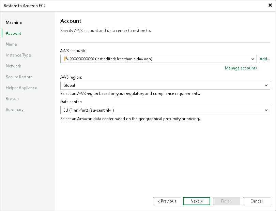
Task: Click the AWS region label
Action: point(71,77)
